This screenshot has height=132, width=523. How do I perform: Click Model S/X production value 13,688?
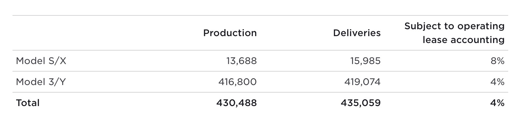coord(241,61)
